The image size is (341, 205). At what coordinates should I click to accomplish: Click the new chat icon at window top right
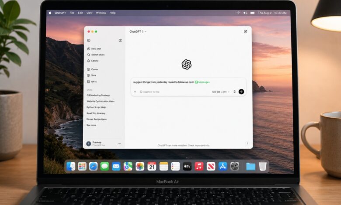click(x=246, y=32)
